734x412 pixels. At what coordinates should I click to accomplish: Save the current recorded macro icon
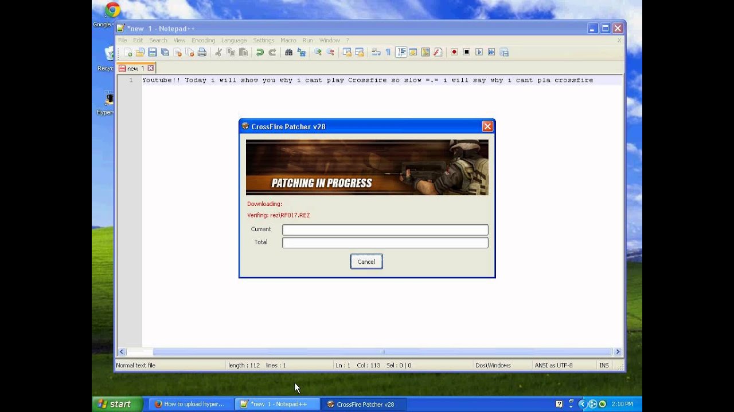[x=504, y=52]
